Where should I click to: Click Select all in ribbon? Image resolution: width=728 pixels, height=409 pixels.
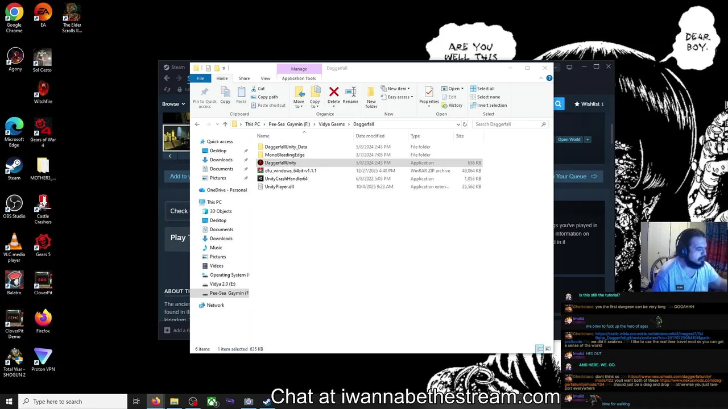click(x=482, y=89)
